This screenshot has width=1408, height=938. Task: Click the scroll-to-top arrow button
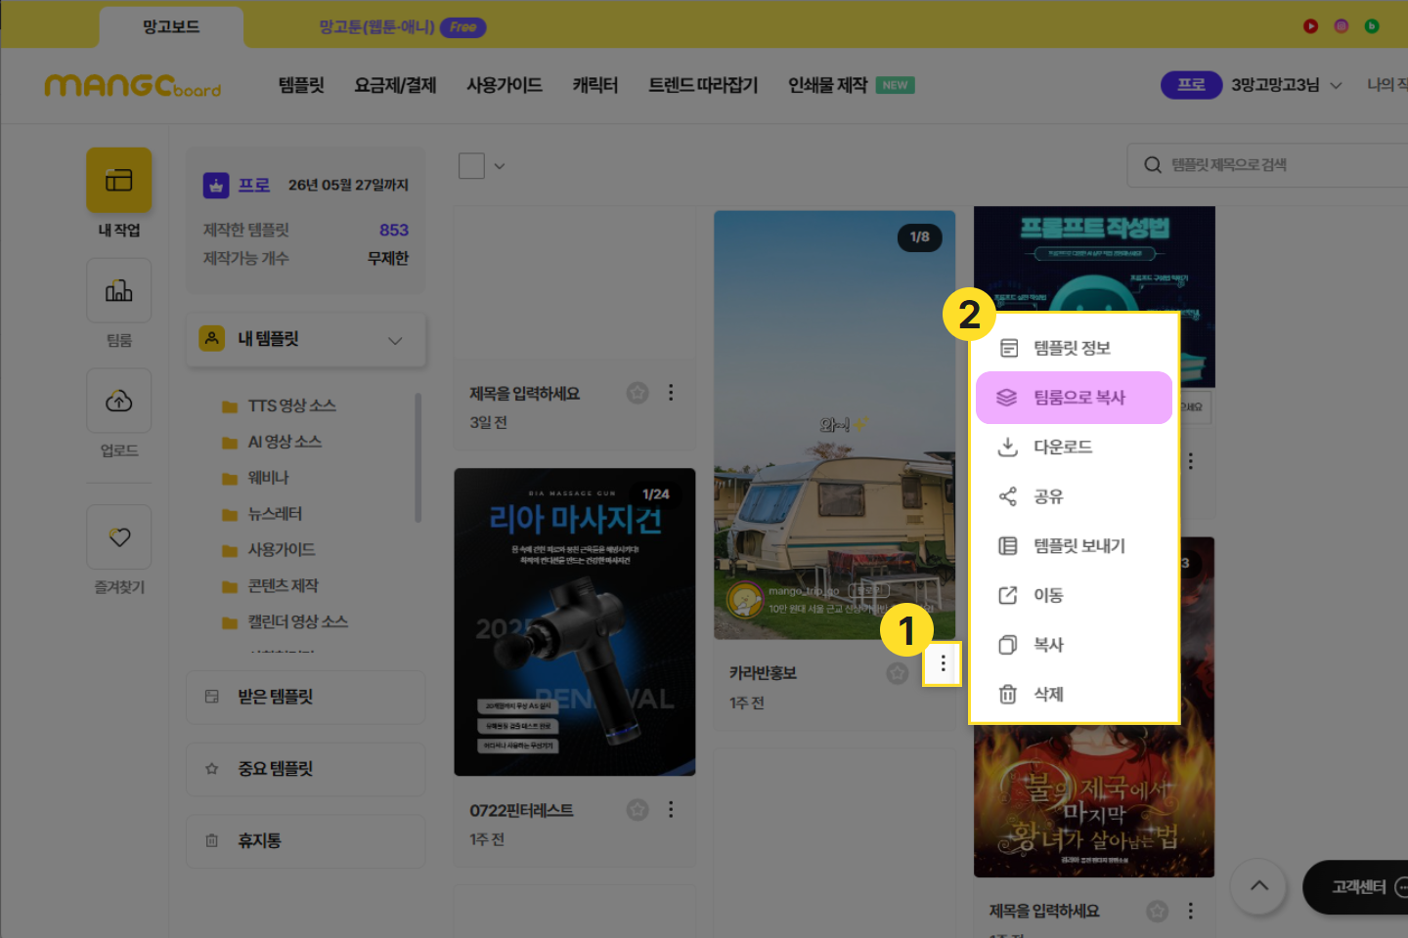coord(1258,886)
